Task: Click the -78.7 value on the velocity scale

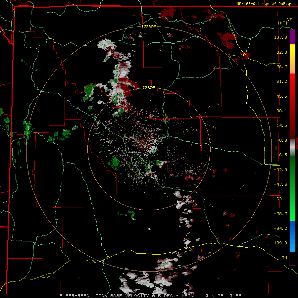Action: (x=280, y=214)
